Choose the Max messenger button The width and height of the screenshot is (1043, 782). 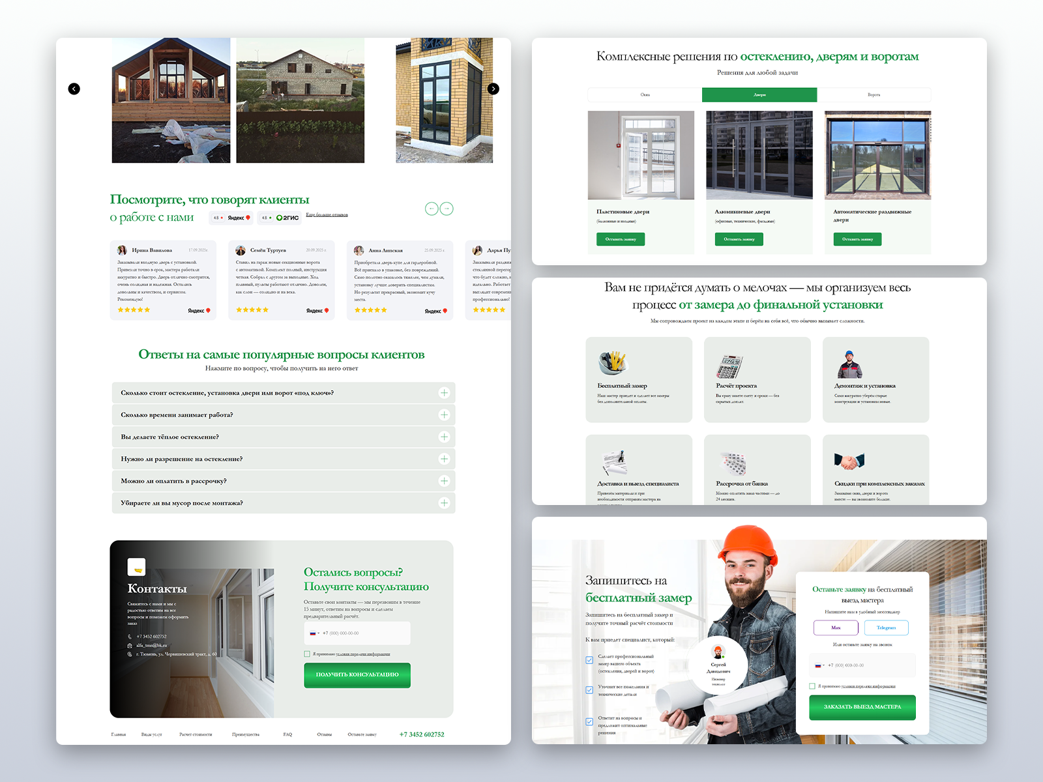836,628
